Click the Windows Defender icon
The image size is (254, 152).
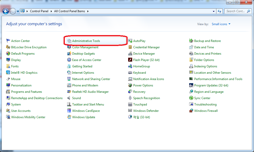point(130,111)
